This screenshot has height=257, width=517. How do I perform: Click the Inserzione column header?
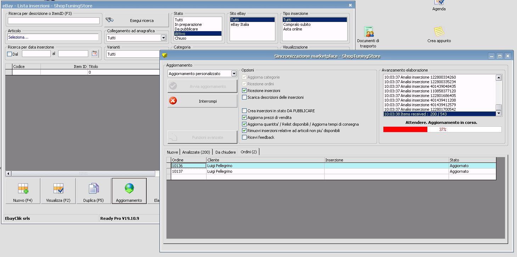click(x=387, y=160)
